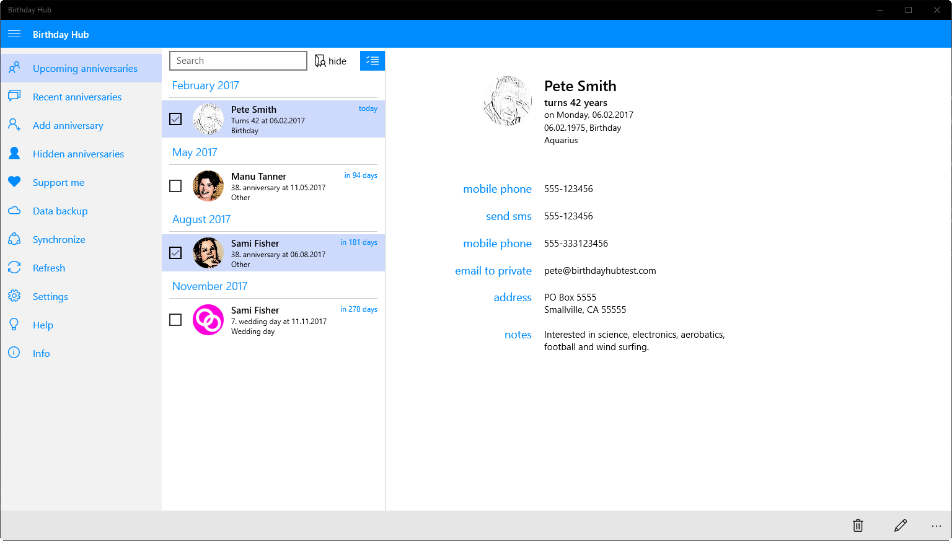Screen dimensions: 952x541
Task: Click inside the Search field
Action: pos(238,60)
